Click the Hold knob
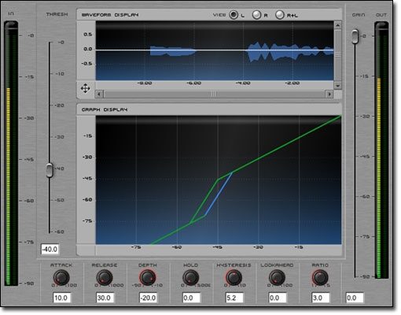The width and height of the screenshot is (401, 315). (x=190, y=278)
